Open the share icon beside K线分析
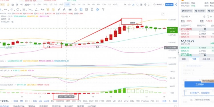The width and height of the screenshot is (214, 107). point(176,5)
